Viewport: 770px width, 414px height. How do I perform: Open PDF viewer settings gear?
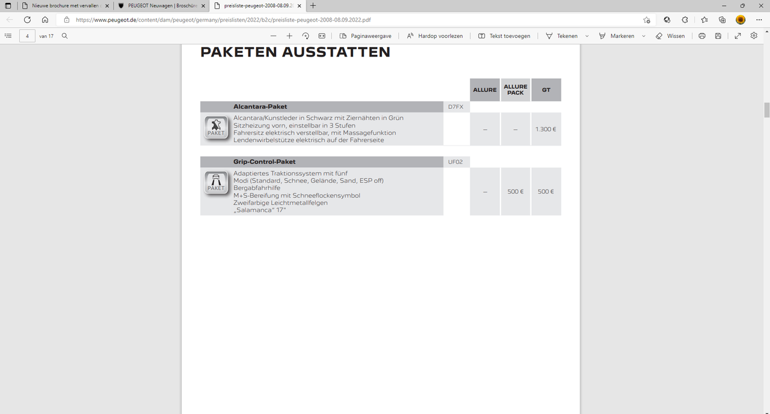pyautogui.click(x=754, y=36)
